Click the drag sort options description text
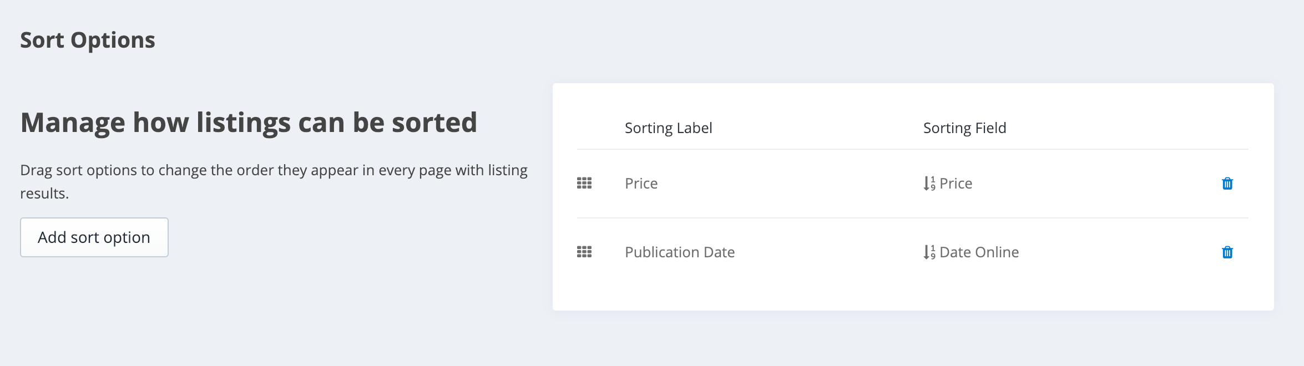 click(274, 181)
